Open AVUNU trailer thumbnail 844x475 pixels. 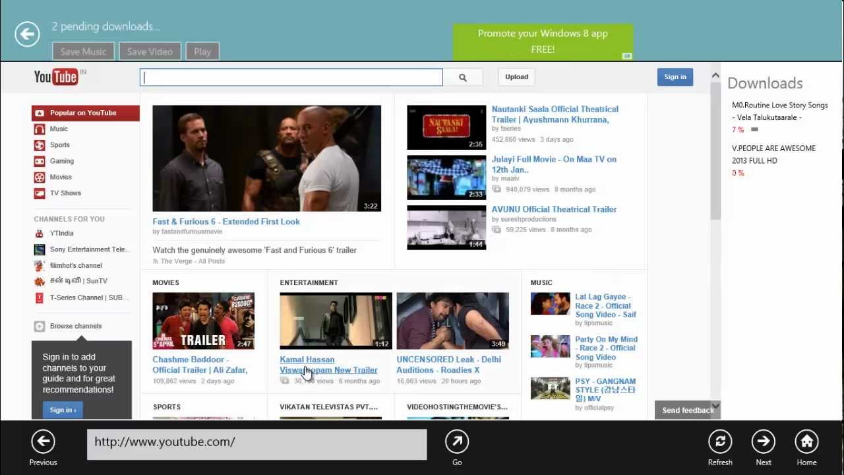tap(446, 228)
